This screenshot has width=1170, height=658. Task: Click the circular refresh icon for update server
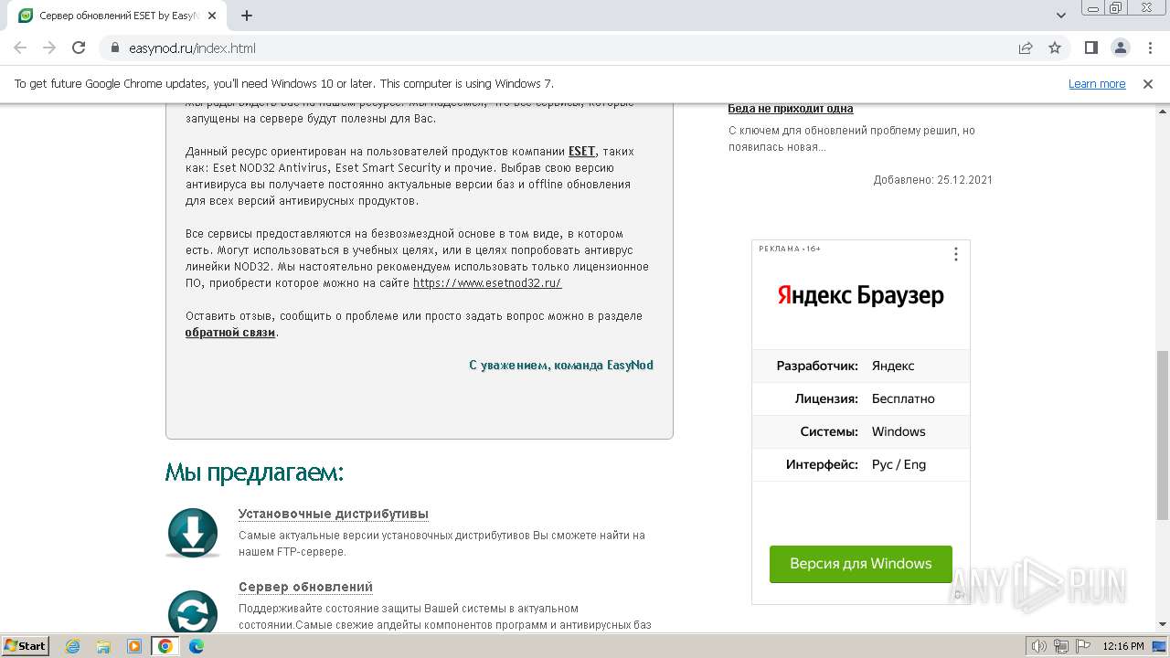193,610
